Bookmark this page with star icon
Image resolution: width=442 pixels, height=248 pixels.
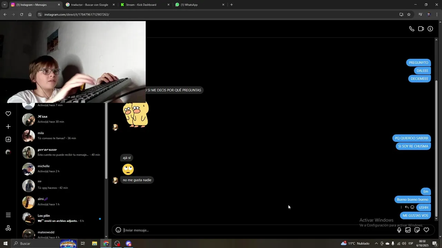click(x=409, y=14)
